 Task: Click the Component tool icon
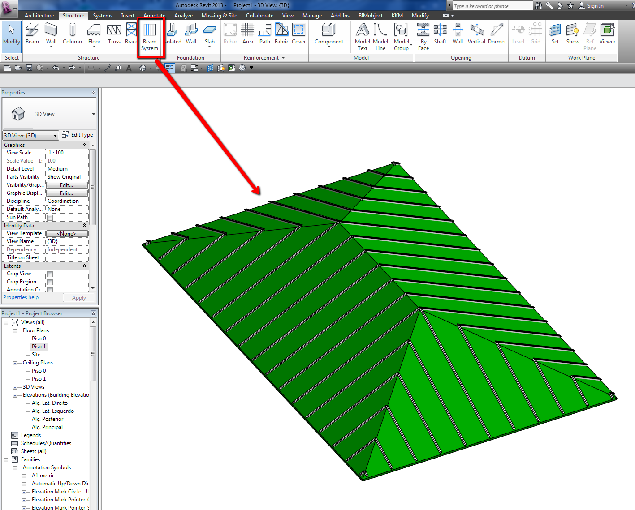(328, 34)
